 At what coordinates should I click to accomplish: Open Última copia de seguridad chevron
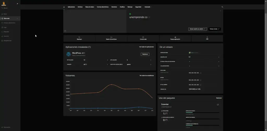pos(219,62)
